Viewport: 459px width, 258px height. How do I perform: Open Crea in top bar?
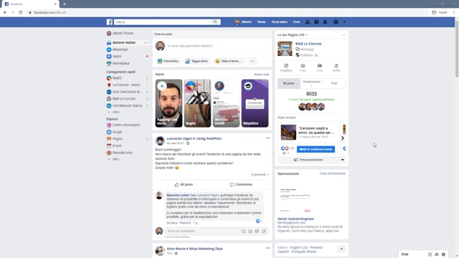click(x=296, y=22)
